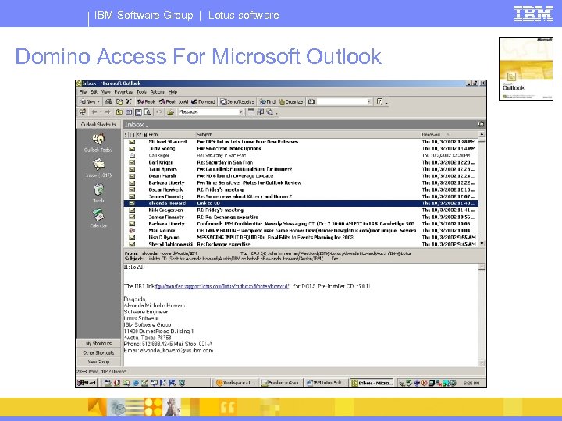Open Outlook Today shortcut in sidebar
Screen dimensions: 562x421
(x=98, y=143)
